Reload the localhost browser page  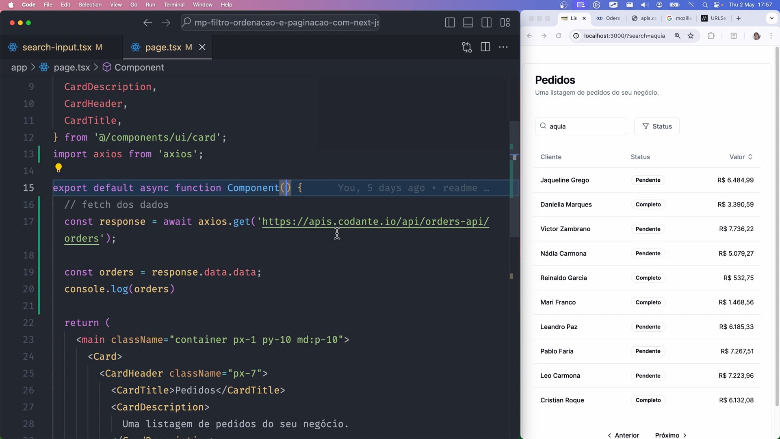click(x=559, y=36)
